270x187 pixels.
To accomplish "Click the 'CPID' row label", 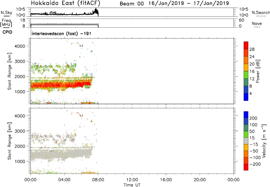I will pyautogui.click(x=7, y=32).
